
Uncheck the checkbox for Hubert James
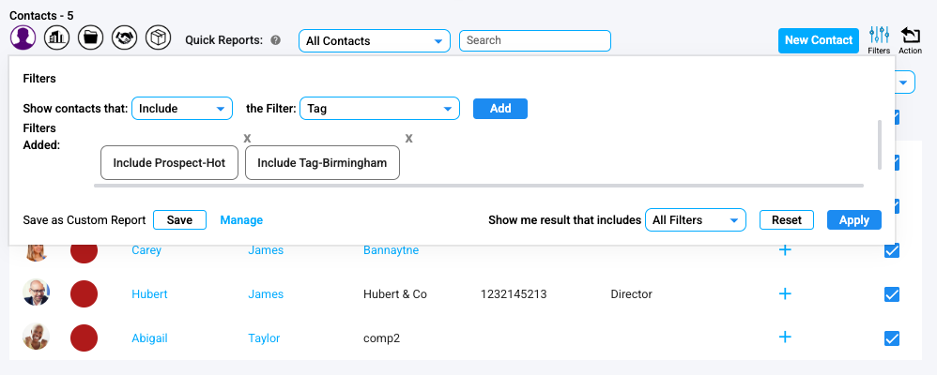point(892,294)
